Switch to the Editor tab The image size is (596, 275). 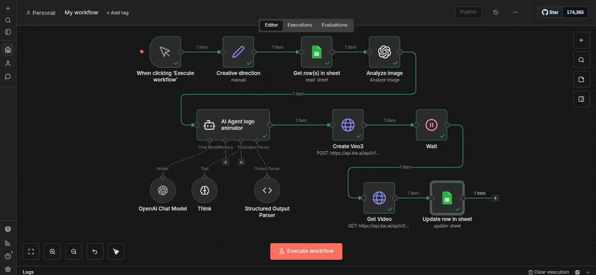(271, 25)
